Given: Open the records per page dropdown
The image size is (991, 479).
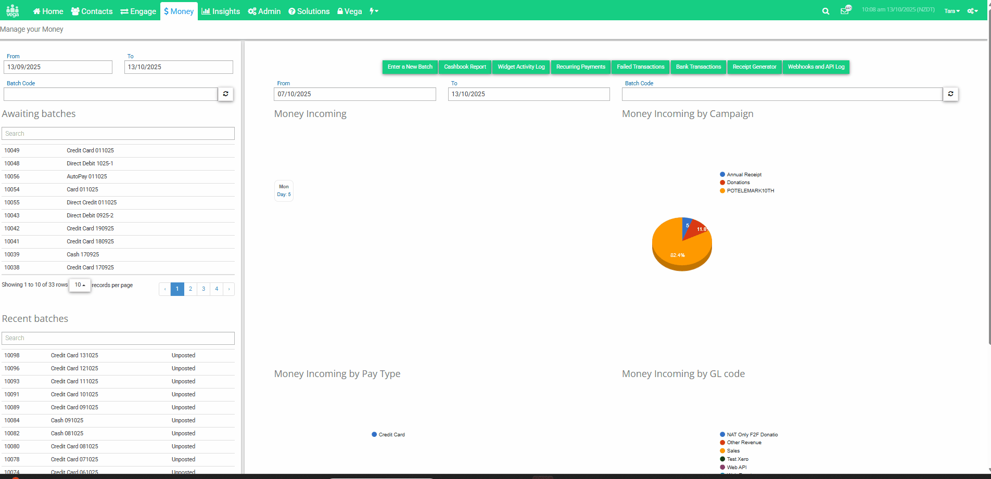Looking at the screenshot, I should coord(80,285).
